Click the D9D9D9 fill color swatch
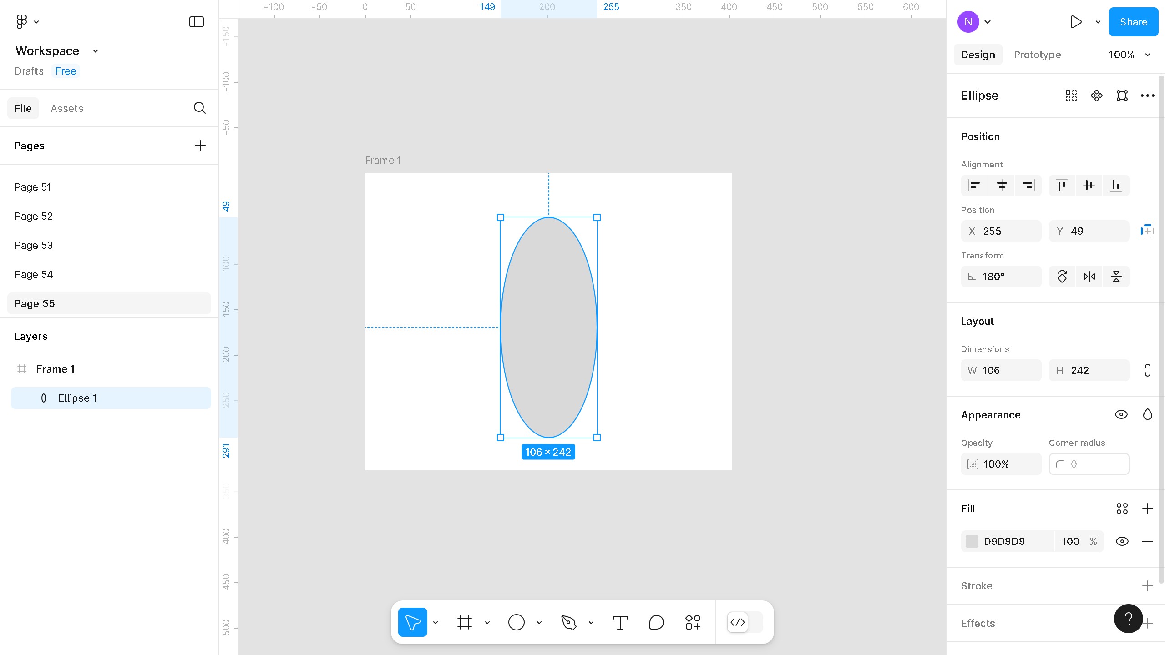Viewport: 1165px width, 655px height. click(x=972, y=541)
